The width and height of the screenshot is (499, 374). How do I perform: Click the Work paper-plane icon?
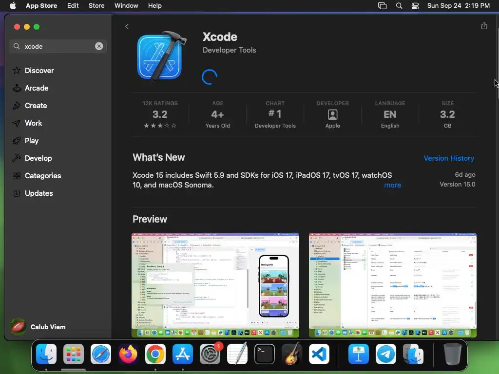[17, 123]
